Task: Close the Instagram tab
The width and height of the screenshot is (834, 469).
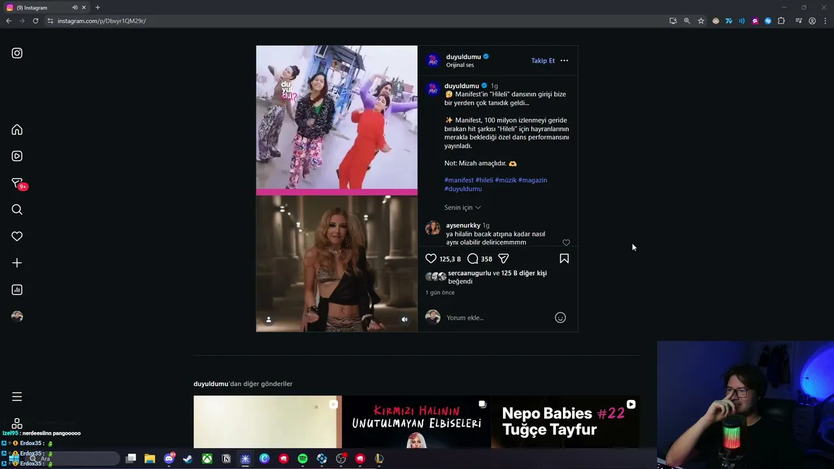Action: 83,8
